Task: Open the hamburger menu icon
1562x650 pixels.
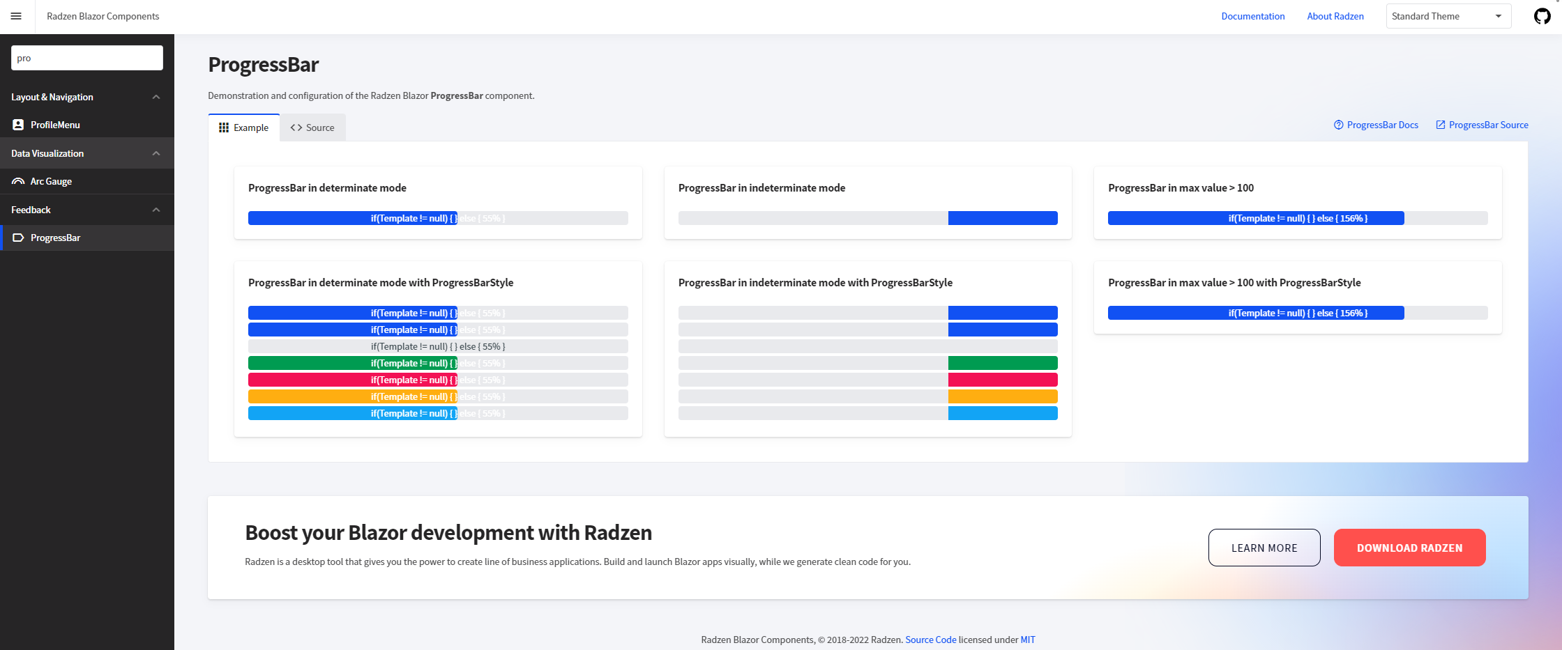Action: [16, 16]
